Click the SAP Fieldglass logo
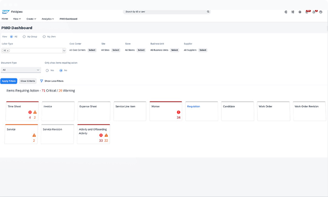328x197 pixels. [x=12, y=12]
